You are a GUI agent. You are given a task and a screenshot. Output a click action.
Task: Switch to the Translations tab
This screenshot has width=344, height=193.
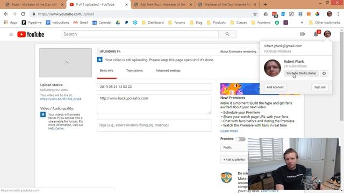click(x=134, y=71)
